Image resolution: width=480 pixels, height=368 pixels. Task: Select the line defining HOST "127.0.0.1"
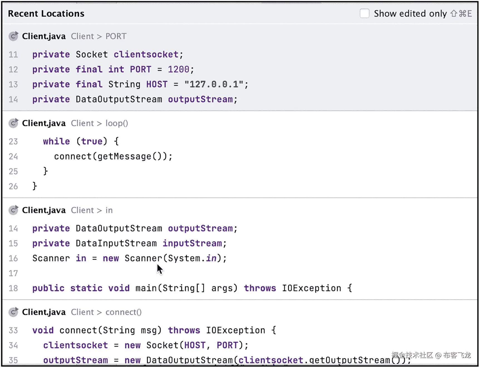pos(140,84)
